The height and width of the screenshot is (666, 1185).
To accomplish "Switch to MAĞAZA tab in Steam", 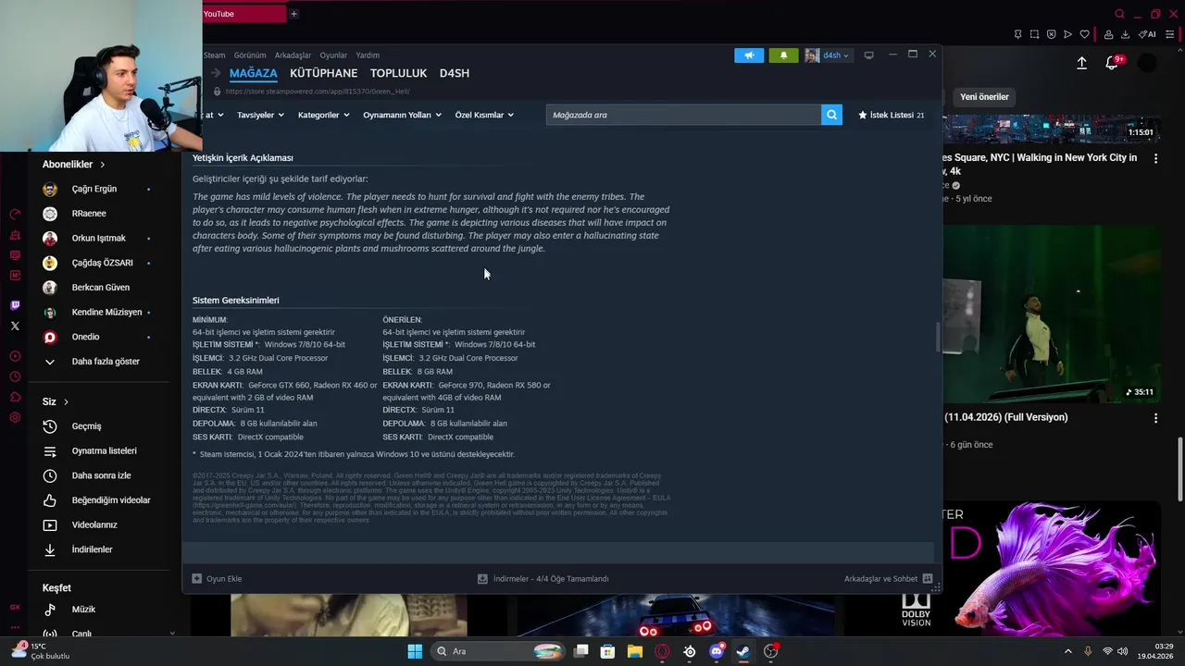I will 254,73.
